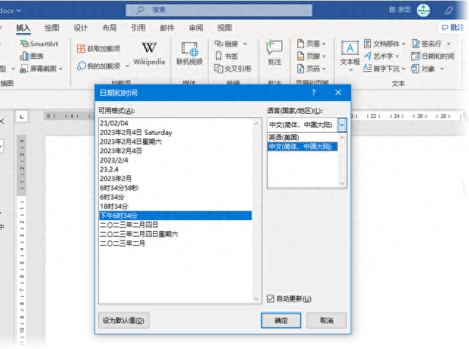Viewport: 469px width, 349px height.
Task: Switch to the Draw (绘图) tab
Action: pos(52,28)
